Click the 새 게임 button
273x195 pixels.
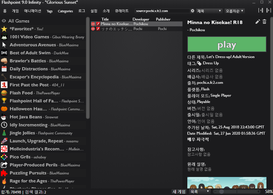point(179,192)
